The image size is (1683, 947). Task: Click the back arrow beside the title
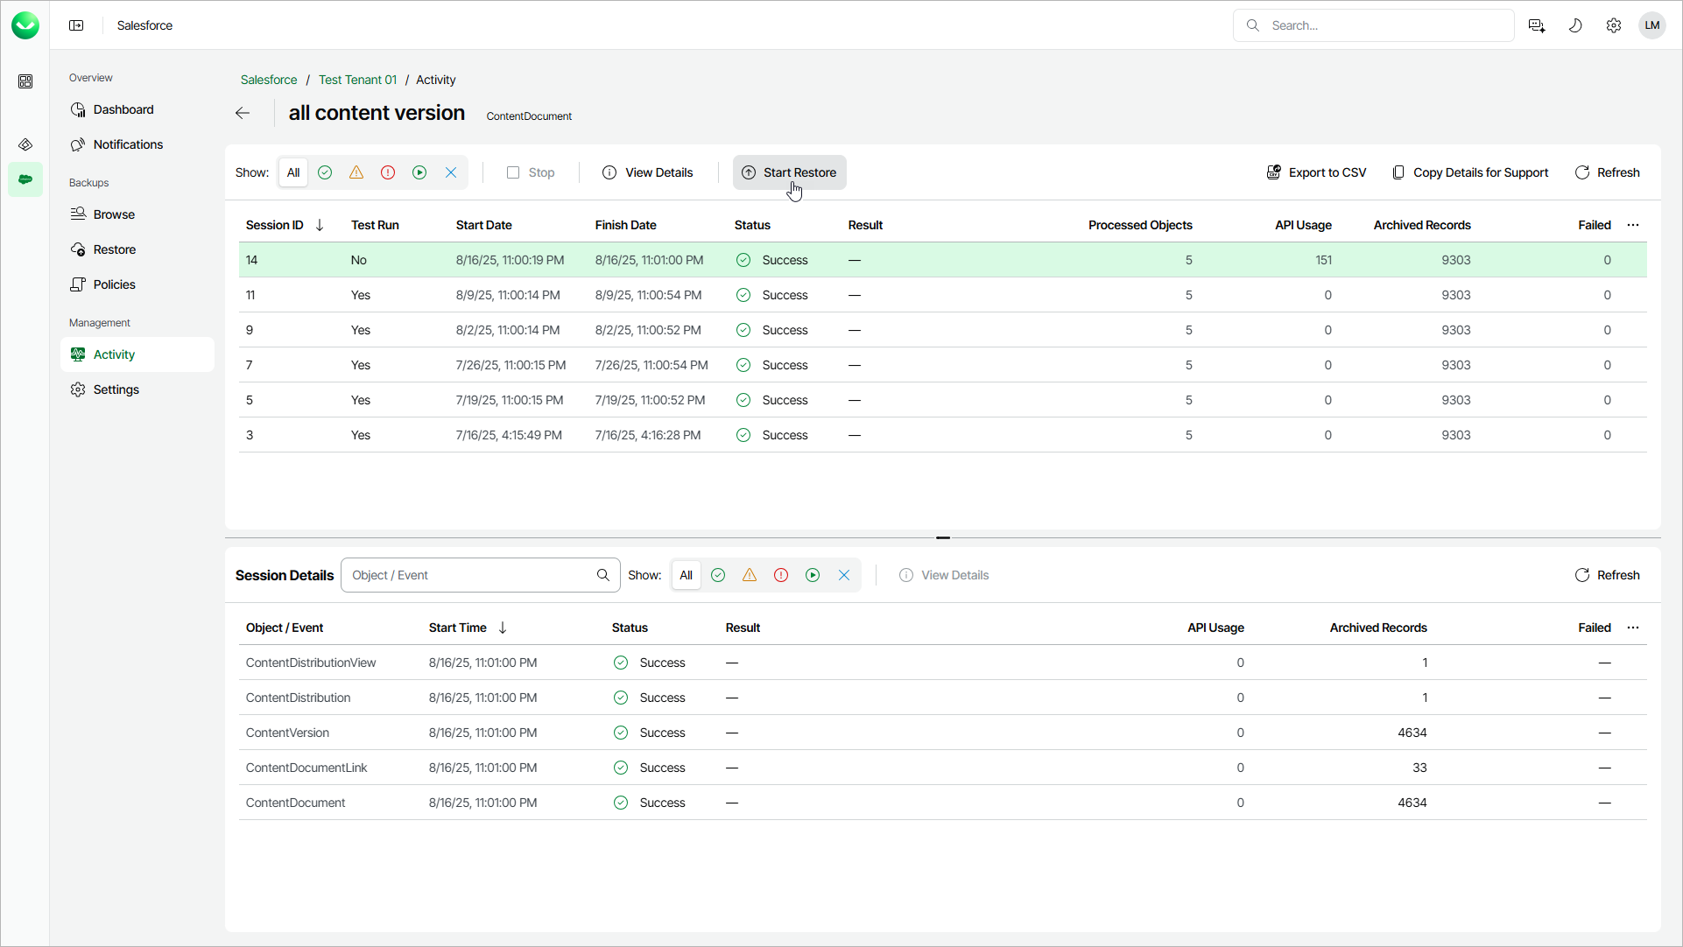(243, 113)
